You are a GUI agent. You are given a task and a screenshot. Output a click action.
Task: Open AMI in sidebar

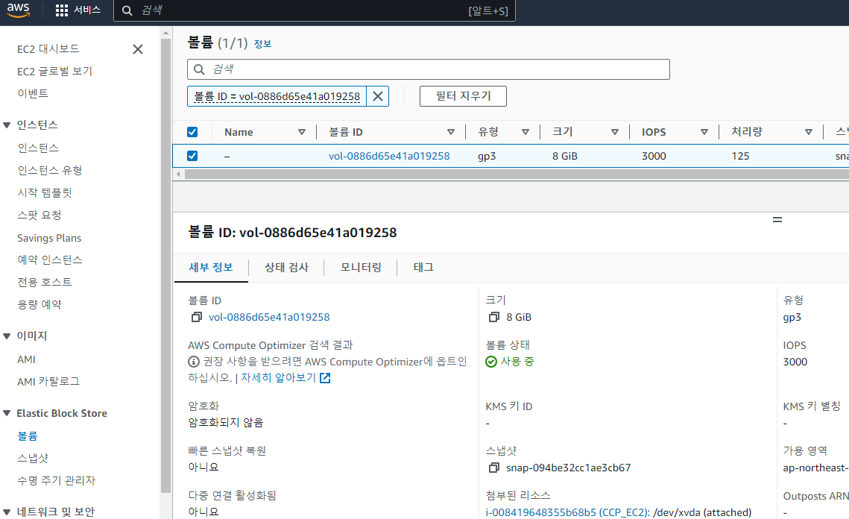point(26,359)
